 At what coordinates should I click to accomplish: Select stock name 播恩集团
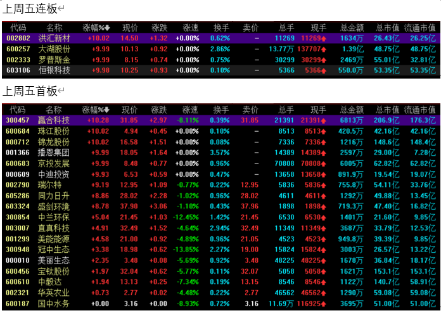click(53, 153)
